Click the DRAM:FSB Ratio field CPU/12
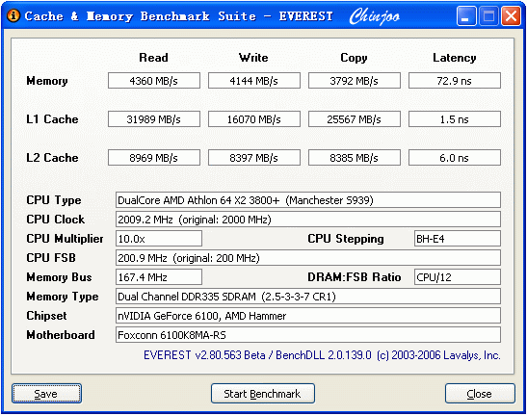 pyautogui.click(x=458, y=277)
